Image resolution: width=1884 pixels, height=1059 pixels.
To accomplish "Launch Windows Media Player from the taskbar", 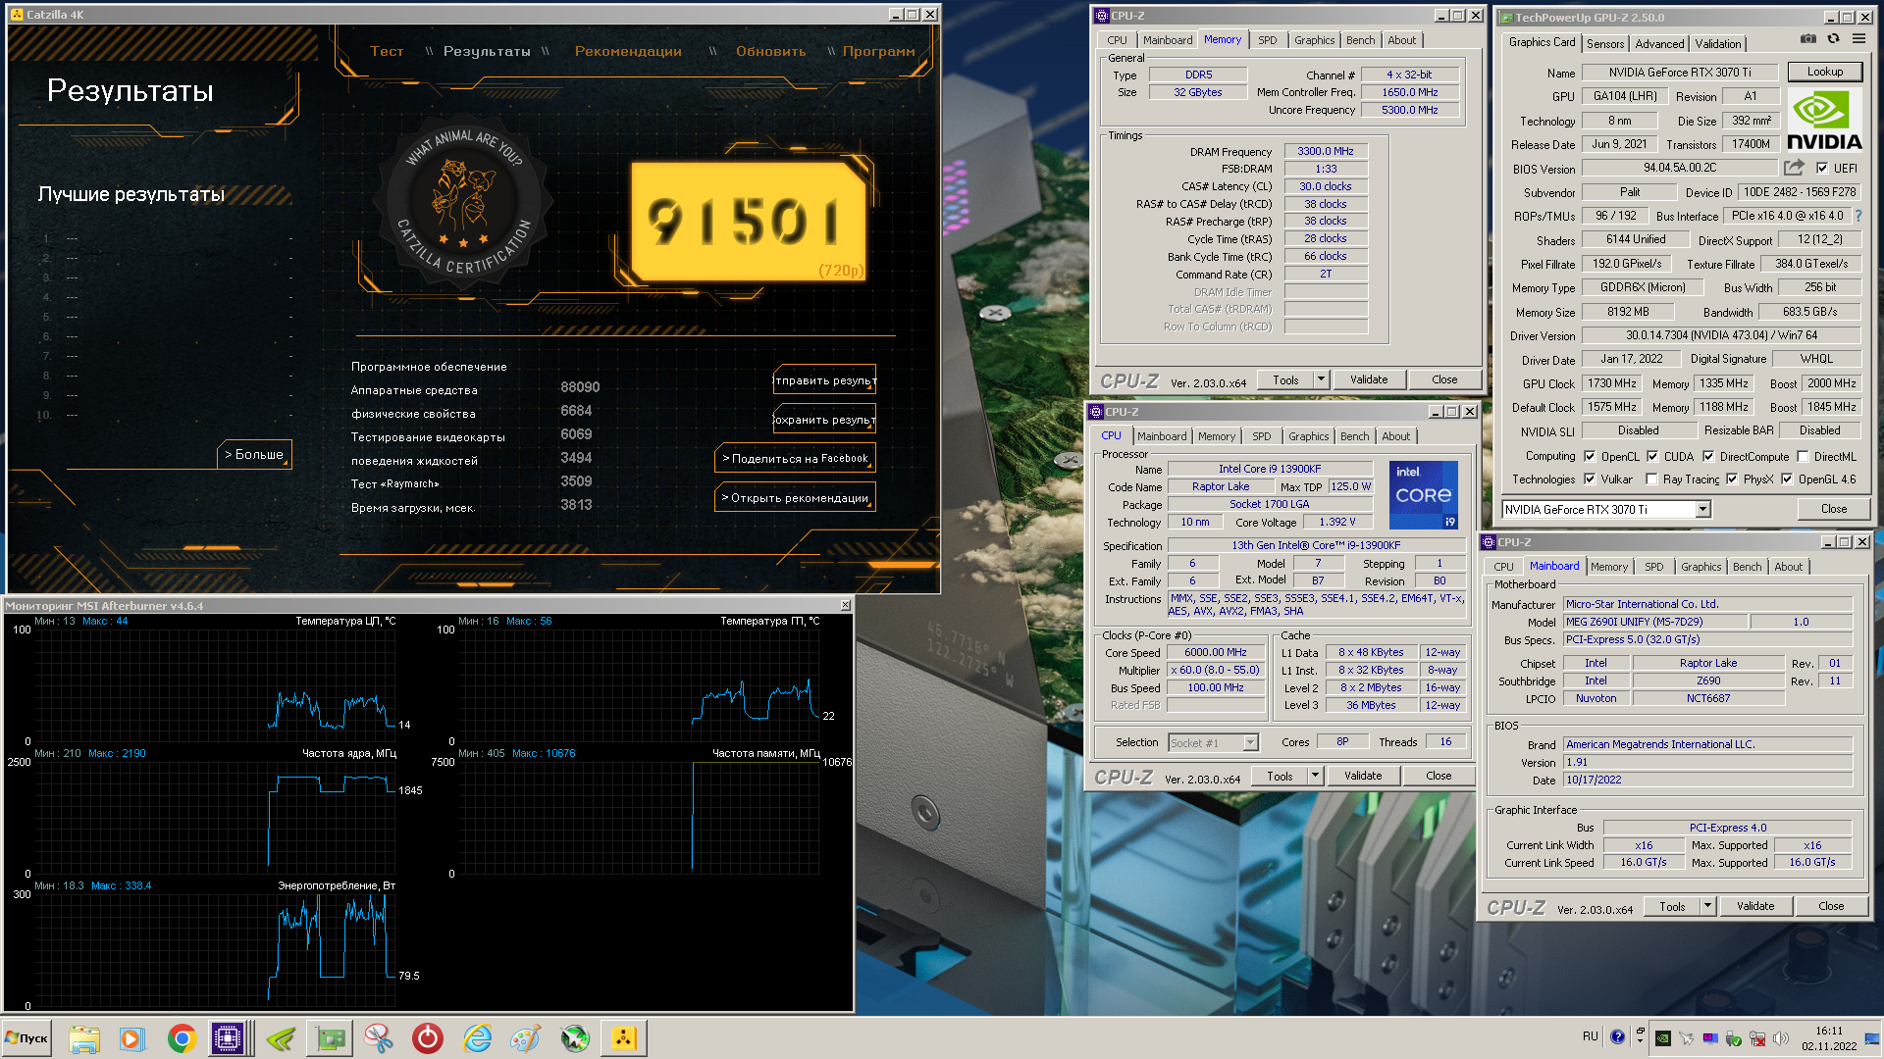I will (132, 1038).
